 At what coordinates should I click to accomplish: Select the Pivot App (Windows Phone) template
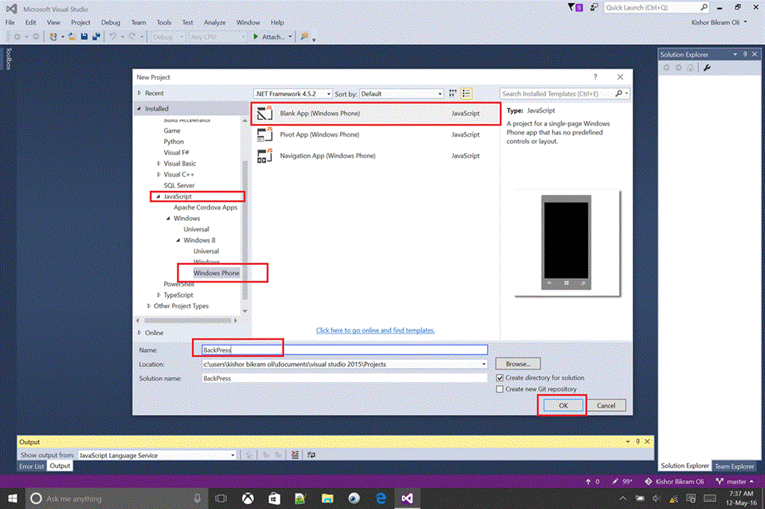coord(376,134)
